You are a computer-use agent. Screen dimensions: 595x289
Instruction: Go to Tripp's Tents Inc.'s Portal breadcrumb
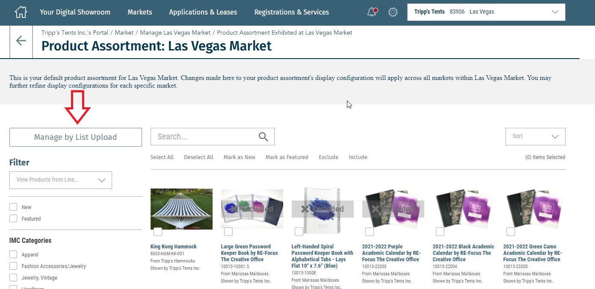(x=75, y=32)
